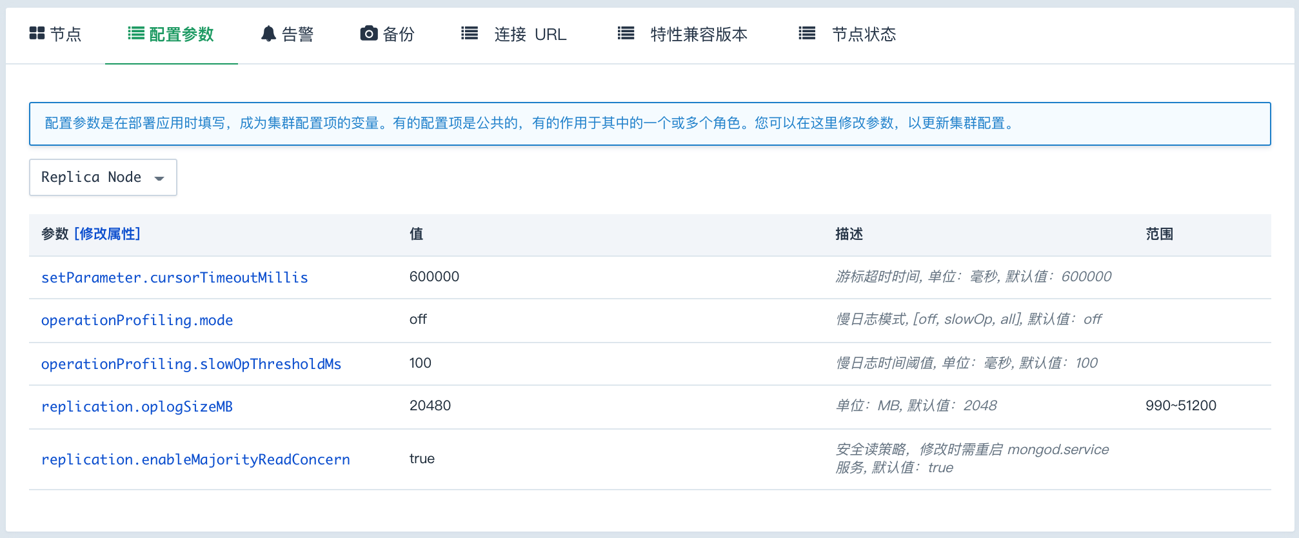Click the list icon beside 节点状态
Screen dimensions: 1299x538
[x=807, y=33]
